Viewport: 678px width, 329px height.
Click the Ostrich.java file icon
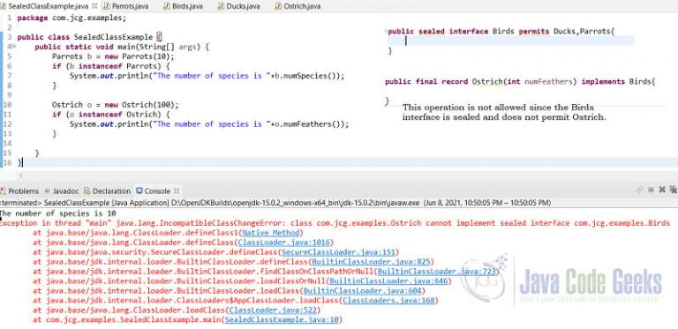[x=278, y=6]
